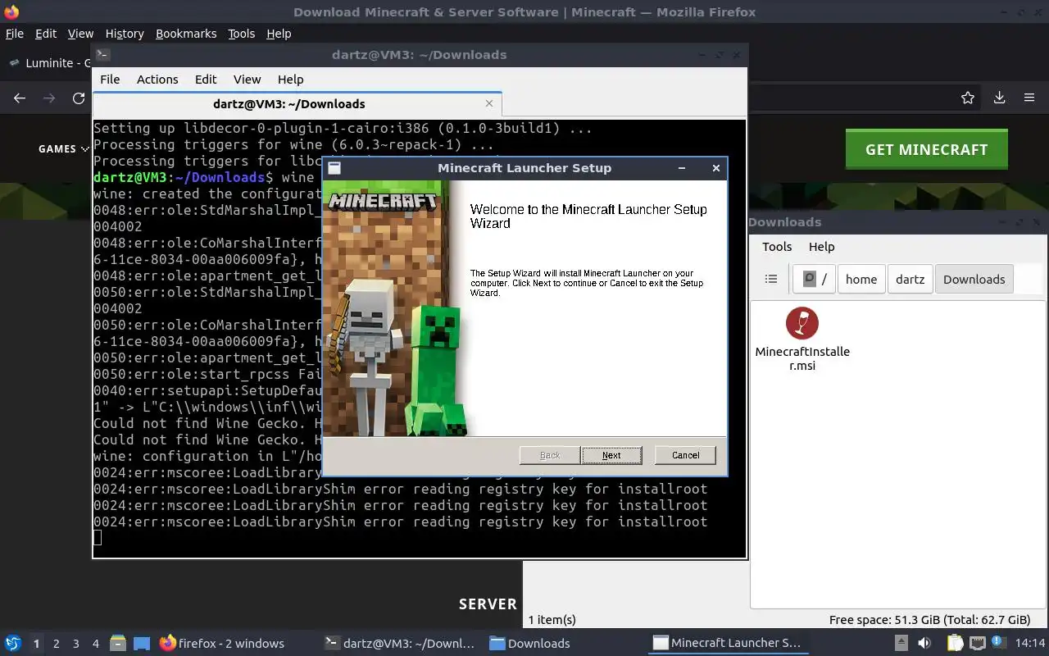Screen dimensions: 1049x656
Task: Click the terminal window icon in titlebar
Action: 102,55
